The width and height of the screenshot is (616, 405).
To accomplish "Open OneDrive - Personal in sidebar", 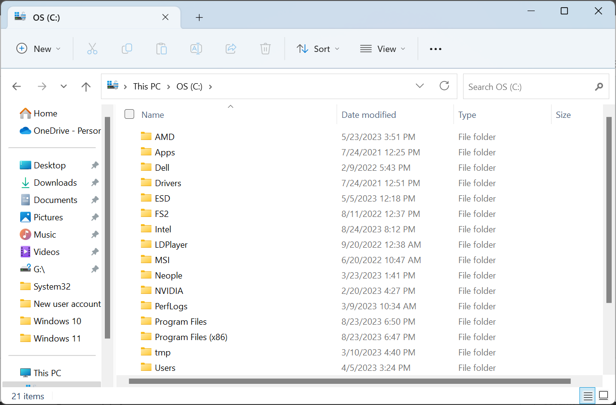I will click(x=60, y=130).
